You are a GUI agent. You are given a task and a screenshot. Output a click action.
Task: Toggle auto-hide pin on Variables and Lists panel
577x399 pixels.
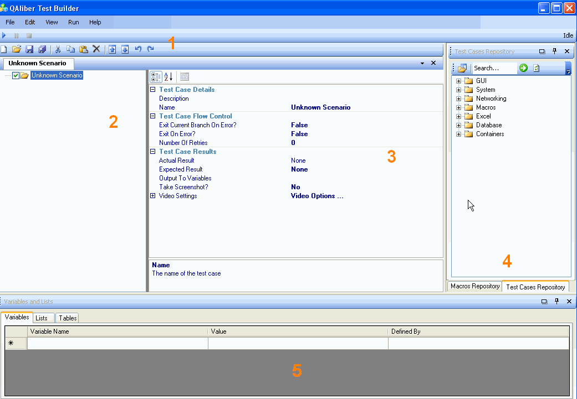(x=556, y=302)
